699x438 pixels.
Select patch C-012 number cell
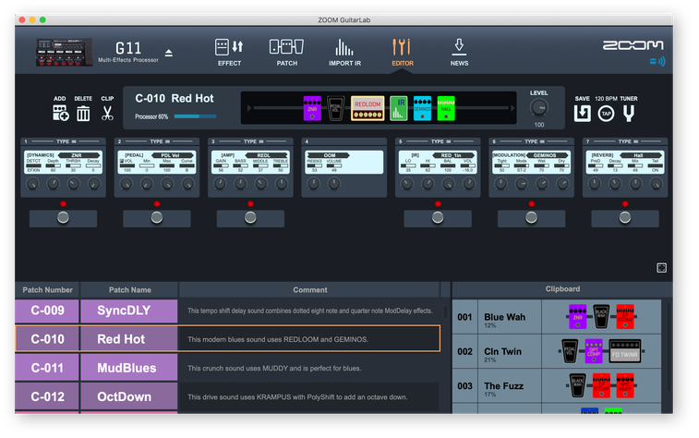click(47, 396)
